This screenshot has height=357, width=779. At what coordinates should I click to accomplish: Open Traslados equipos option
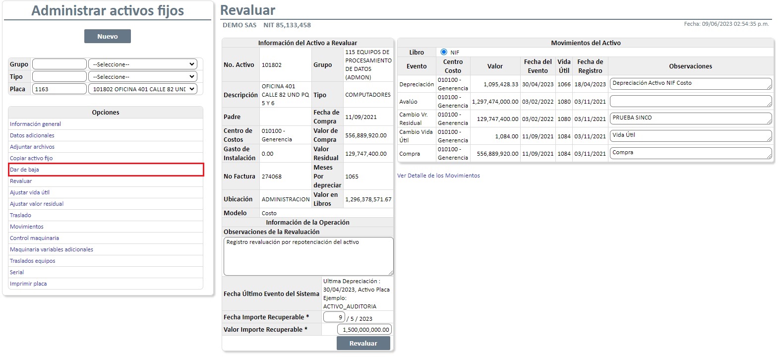click(33, 261)
